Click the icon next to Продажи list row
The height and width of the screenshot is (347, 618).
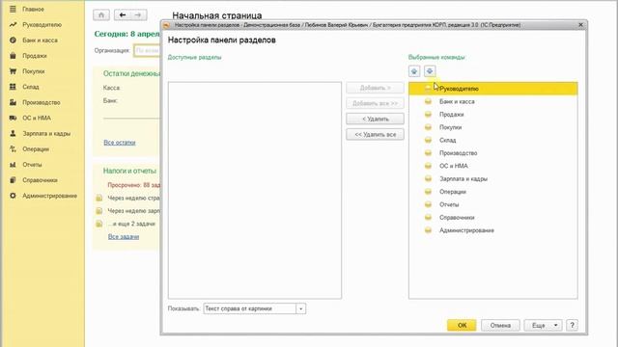point(428,115)
